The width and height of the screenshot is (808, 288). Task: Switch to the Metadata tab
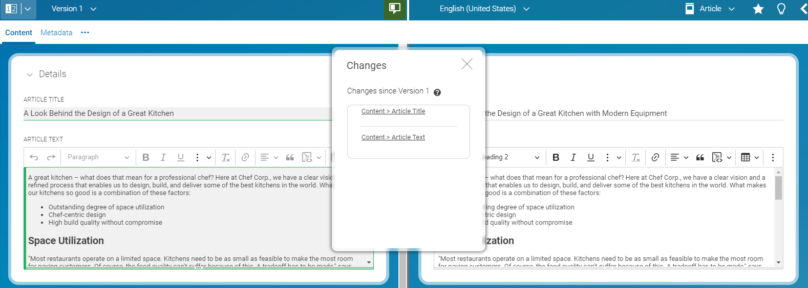point(56,33)
